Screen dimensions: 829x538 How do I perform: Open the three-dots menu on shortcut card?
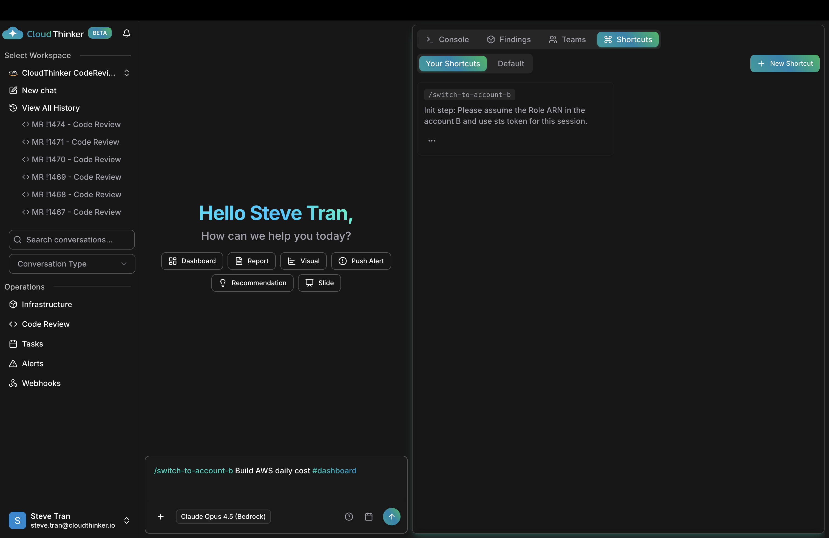coord(431,141)
